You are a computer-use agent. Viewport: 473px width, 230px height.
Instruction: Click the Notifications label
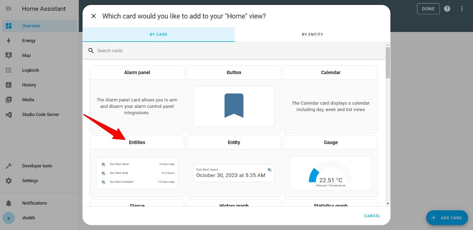(34, 203)
